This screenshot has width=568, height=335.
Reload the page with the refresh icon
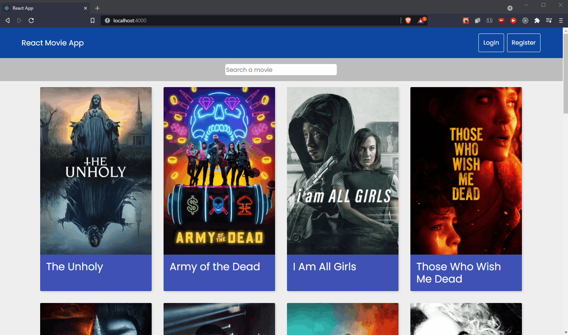(x=31, y=20)
